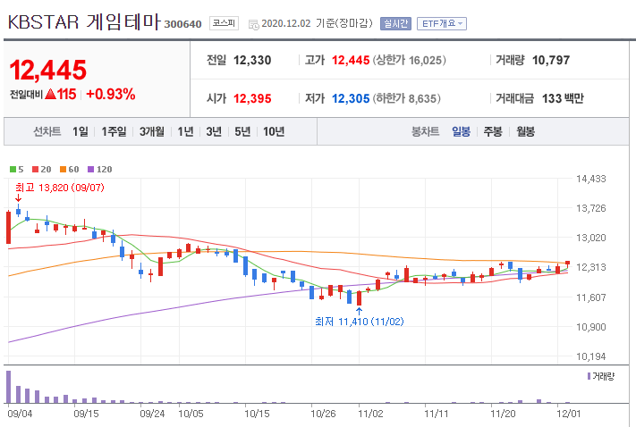Viewport: 636px width, 427px height.
Task: Click the current price 12,445 headline
Action: pos(48,70)
